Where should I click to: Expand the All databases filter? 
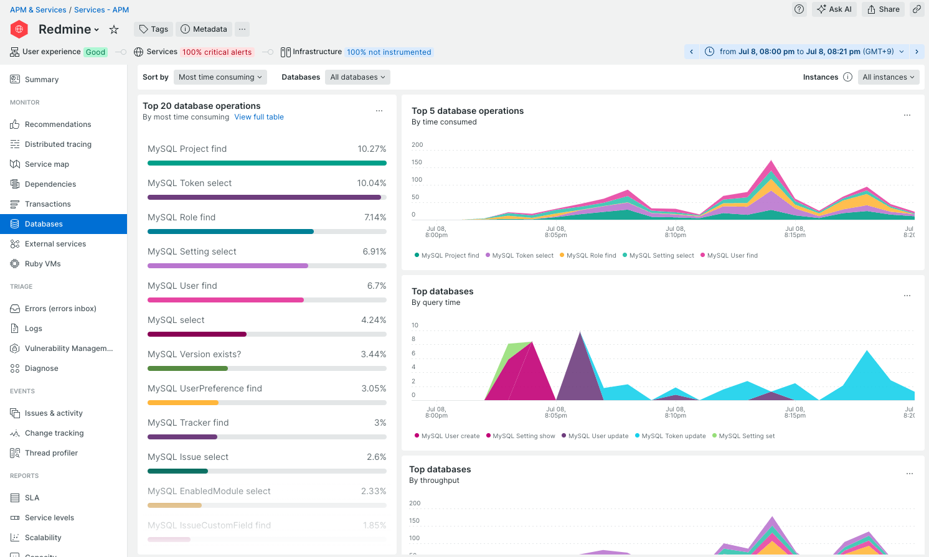pos(357,77)
